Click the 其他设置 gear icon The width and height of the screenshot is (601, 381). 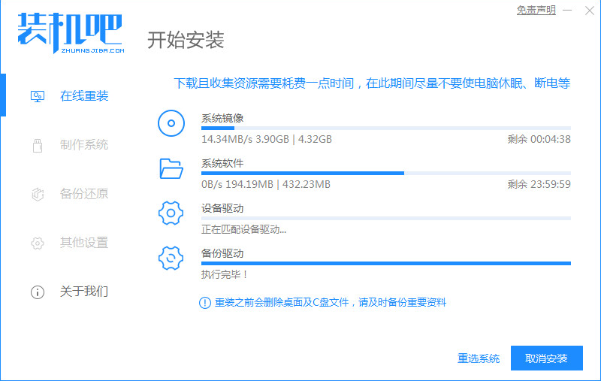coord(37,243)
